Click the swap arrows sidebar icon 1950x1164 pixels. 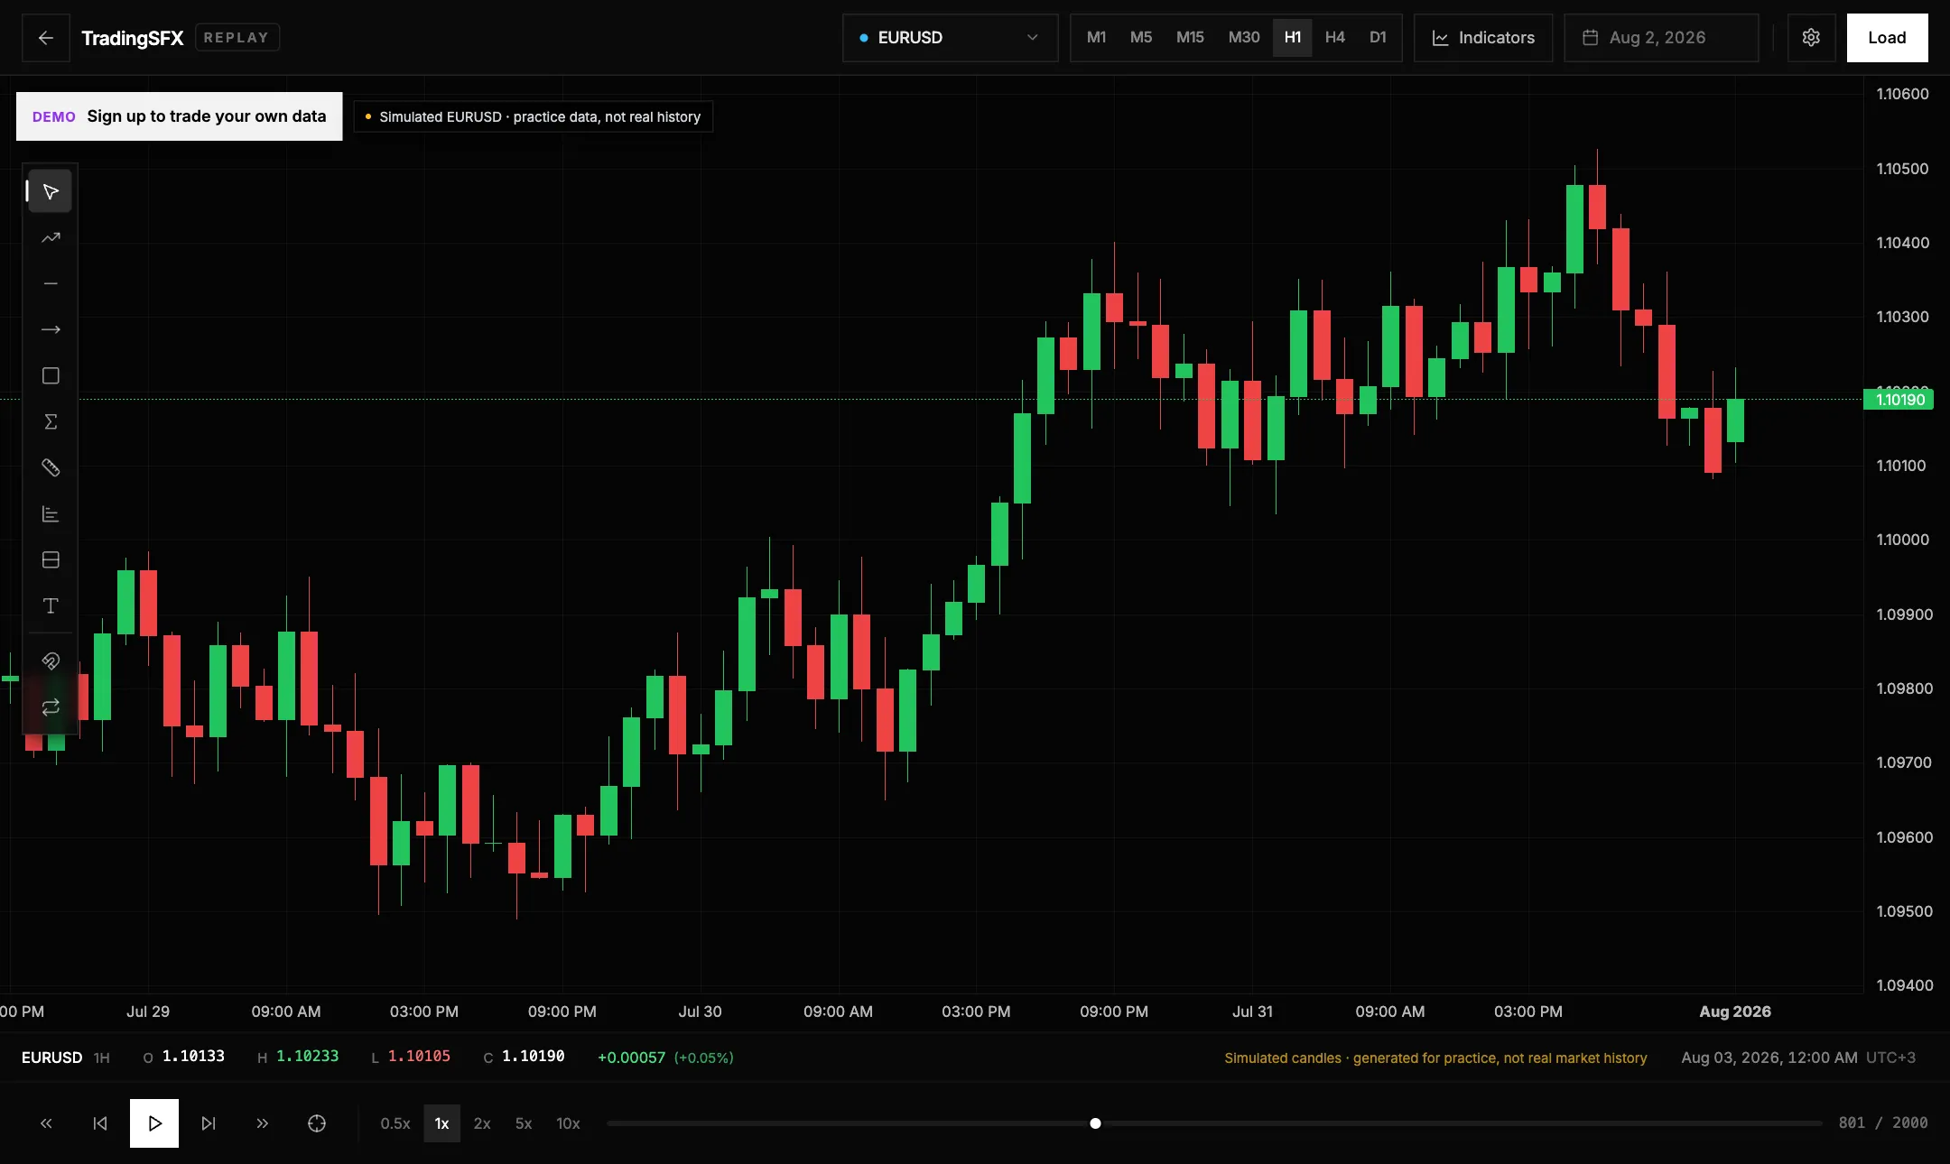(51, 707)
